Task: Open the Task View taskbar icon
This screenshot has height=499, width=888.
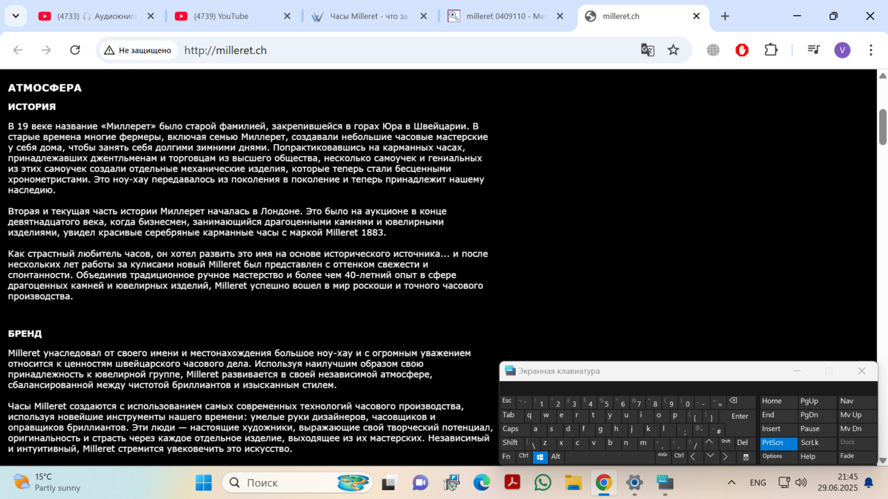Action: (x=389, y=482)
